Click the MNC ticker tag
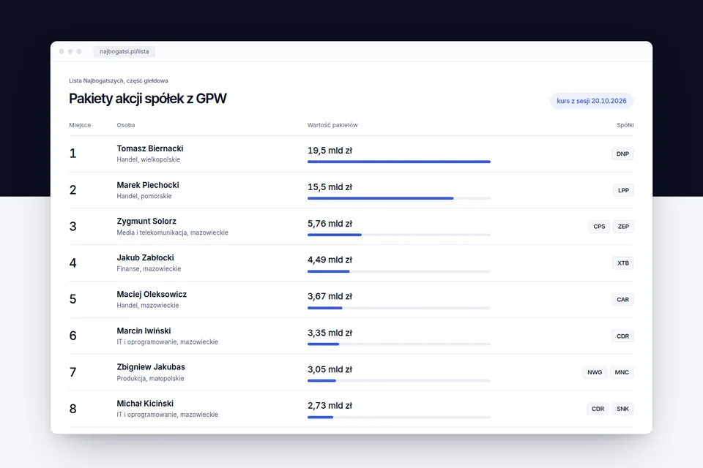The height and width of the screenshot is (468, 703). pyautogui.click(x=622, y=372)
